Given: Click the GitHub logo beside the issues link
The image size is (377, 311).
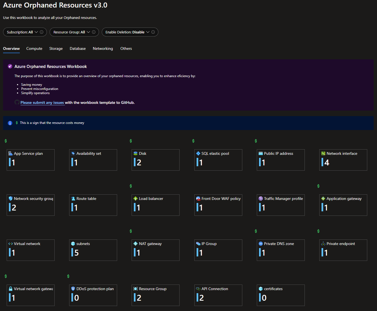Looking at the screenshot, I should point(17,102).
